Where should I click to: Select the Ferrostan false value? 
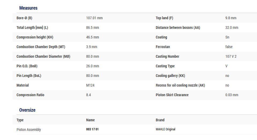[229, 47]
